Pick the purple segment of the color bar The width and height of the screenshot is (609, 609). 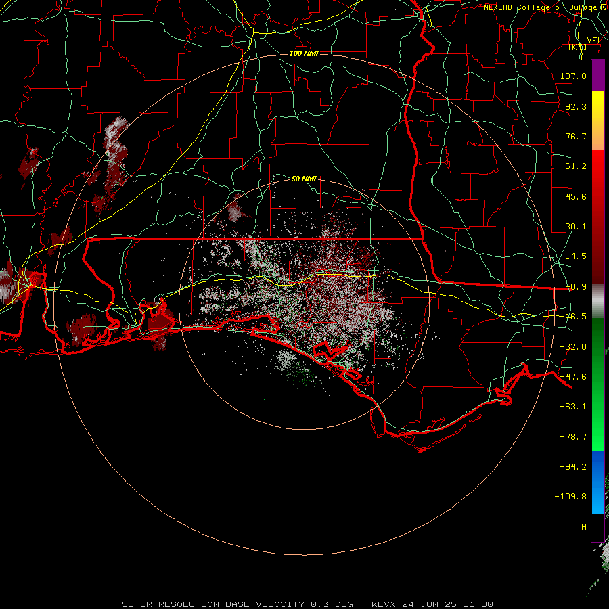597,76
